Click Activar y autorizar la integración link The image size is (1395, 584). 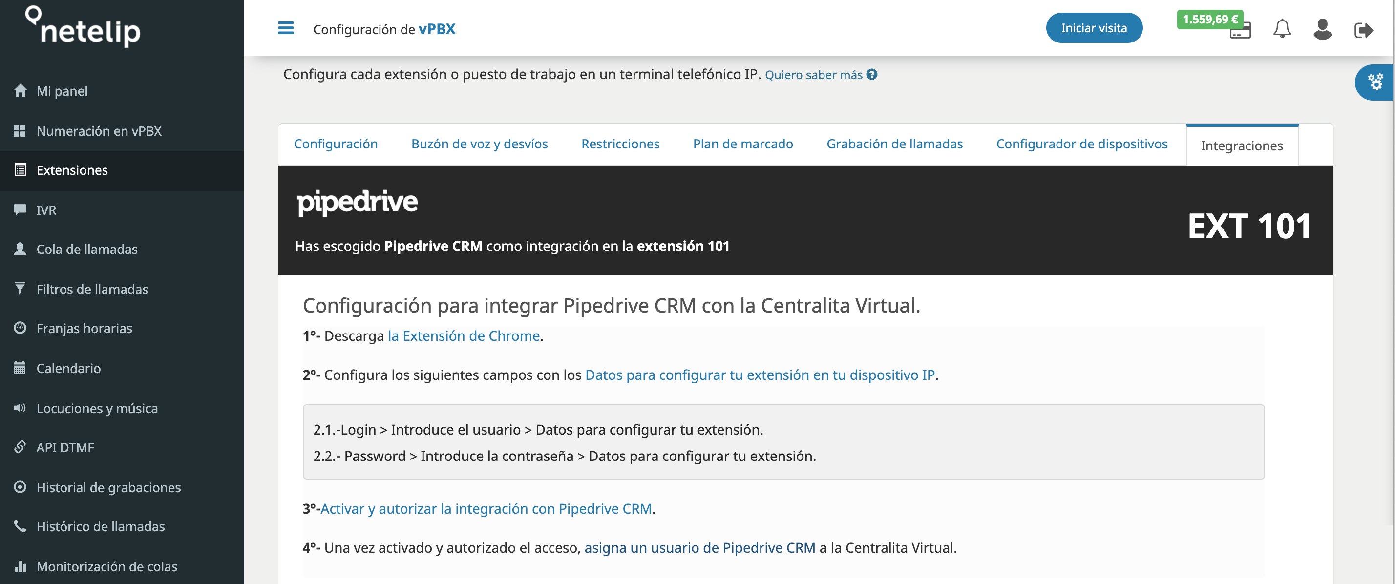click(486, 508)
